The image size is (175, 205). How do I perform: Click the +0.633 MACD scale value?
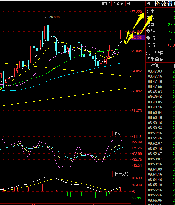137,178
